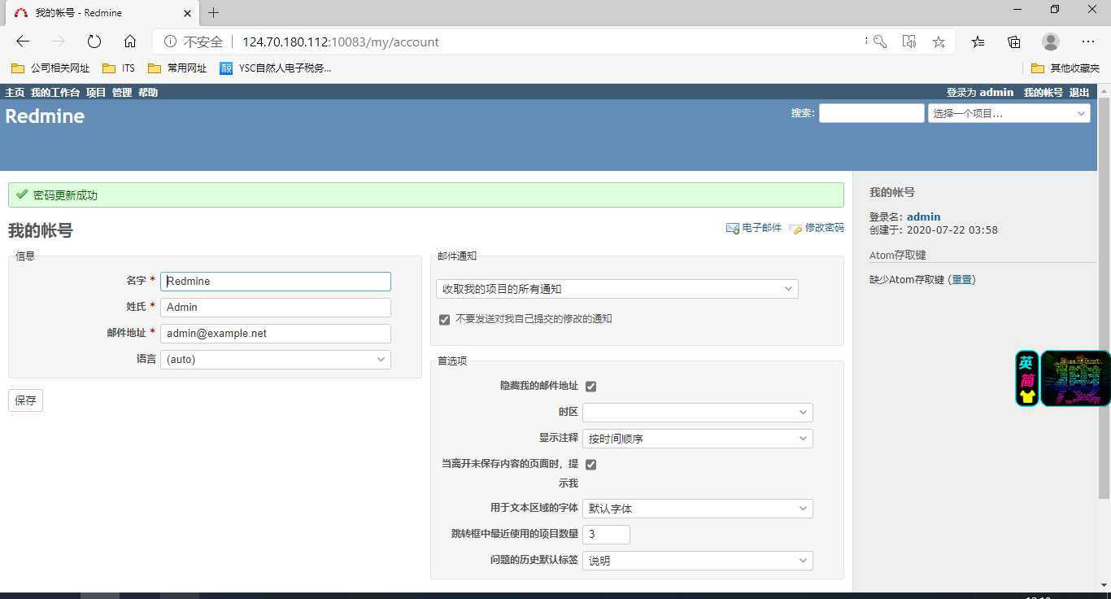Click the 姓氏 field containing Admin

click(x=276, y=308)
